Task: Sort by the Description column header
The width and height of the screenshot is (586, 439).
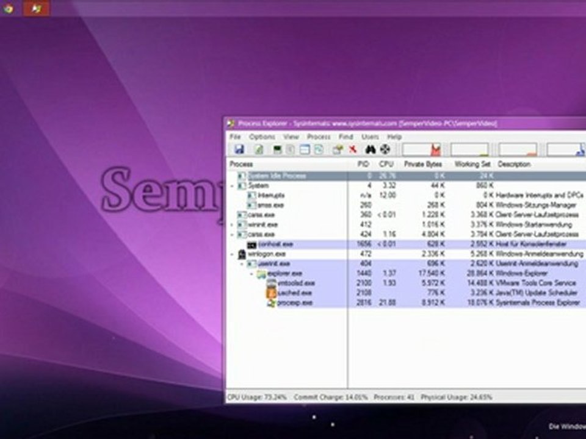Action: tap(541, 164)
